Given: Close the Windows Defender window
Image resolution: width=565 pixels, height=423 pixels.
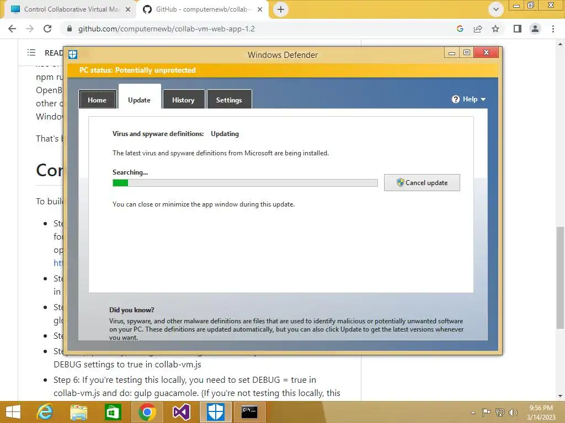Looking at the screenshot, I should tap(487, 53).
